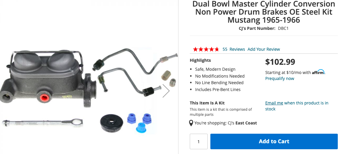Add the kit to cart

pyautogui.click(x=274, y=141)
